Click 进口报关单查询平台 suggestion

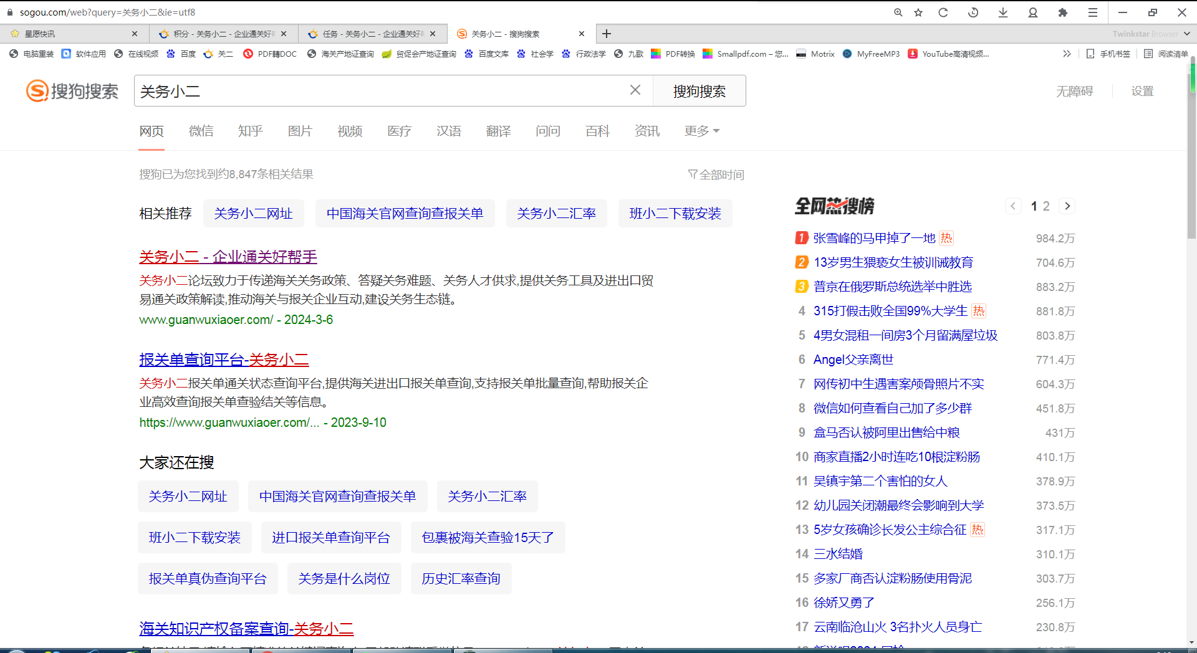coord(330,538)
